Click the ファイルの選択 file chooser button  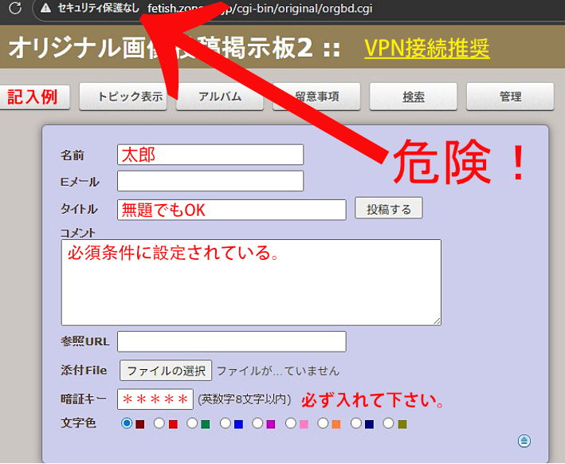point(166,370)
